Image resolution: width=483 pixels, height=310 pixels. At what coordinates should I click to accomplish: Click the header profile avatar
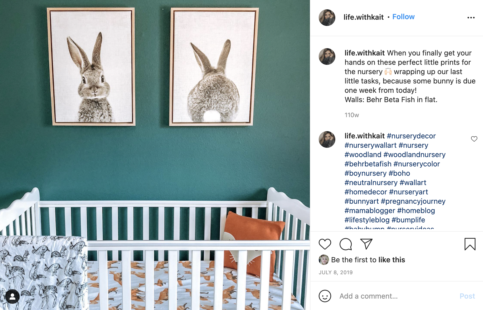coord(327,18)
